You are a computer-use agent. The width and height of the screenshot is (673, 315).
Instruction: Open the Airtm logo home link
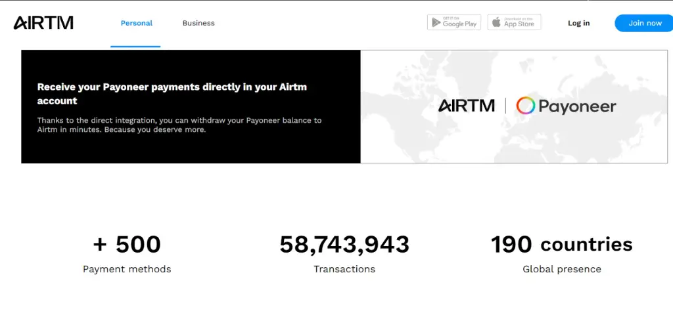point(43,23)
